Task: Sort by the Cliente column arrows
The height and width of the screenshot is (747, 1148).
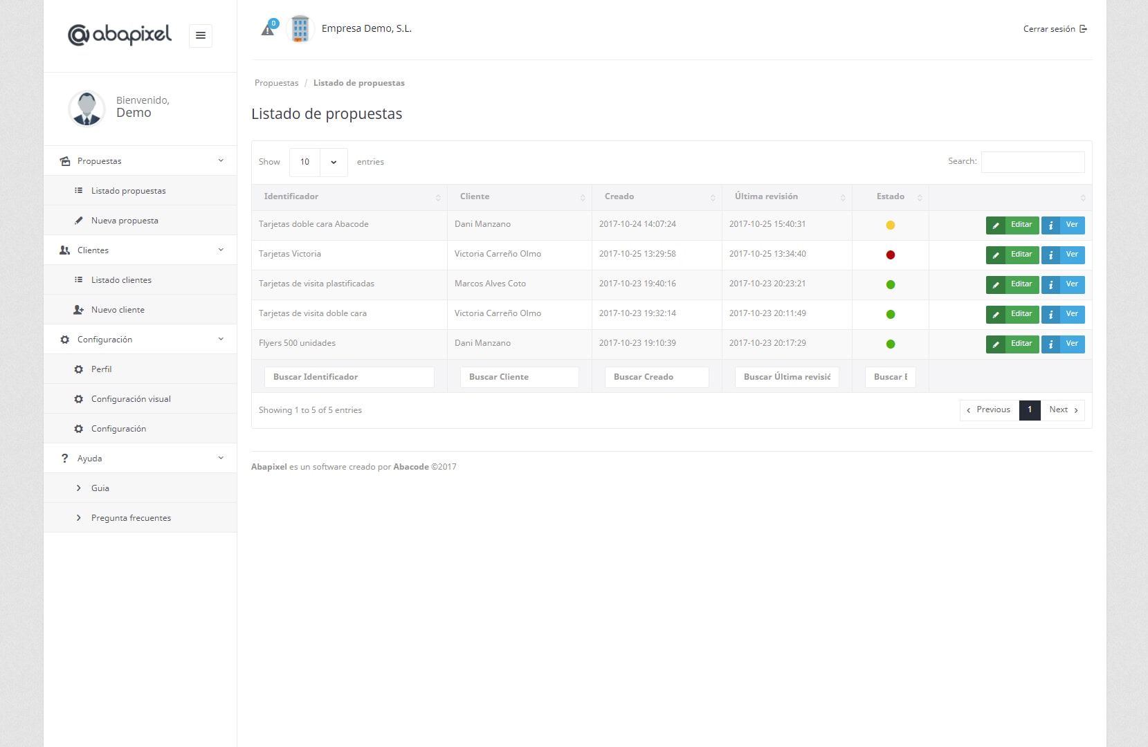Action: [583, 198]
